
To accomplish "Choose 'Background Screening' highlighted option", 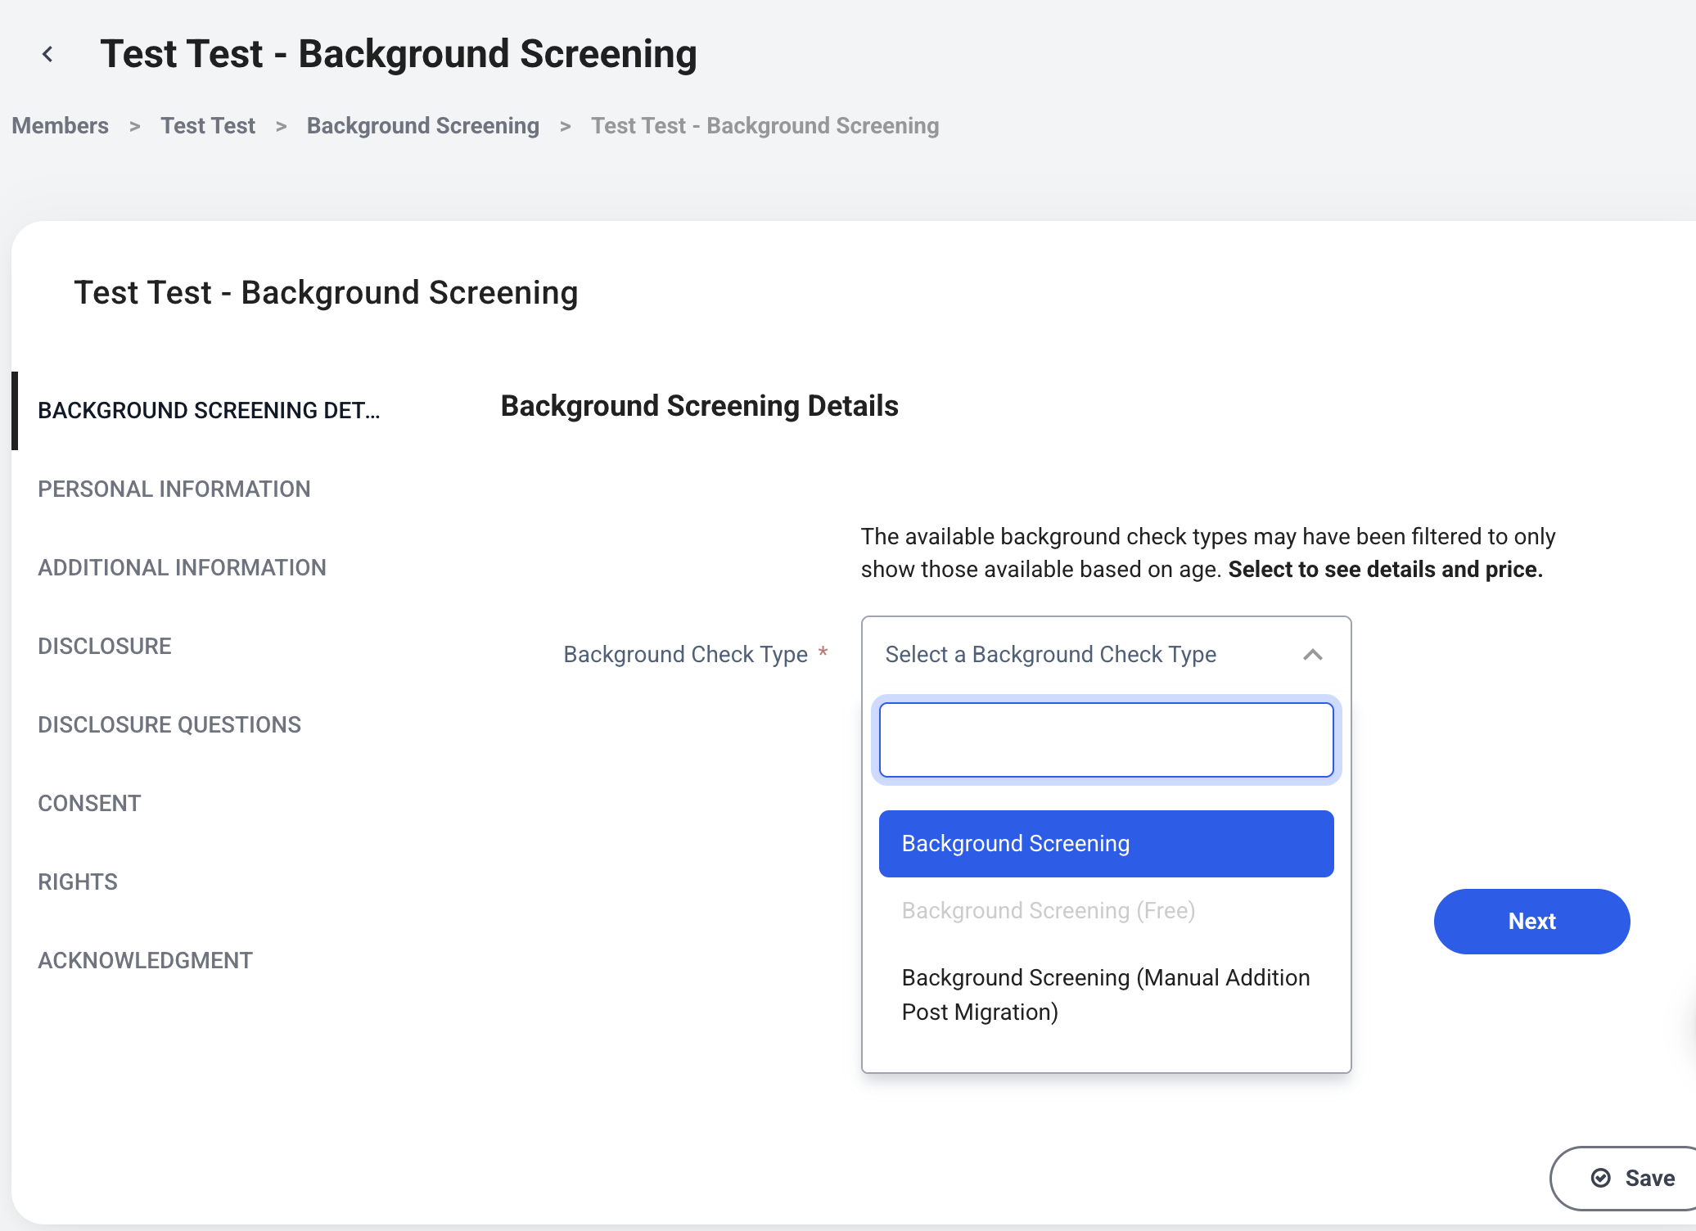I will 1106,844.
